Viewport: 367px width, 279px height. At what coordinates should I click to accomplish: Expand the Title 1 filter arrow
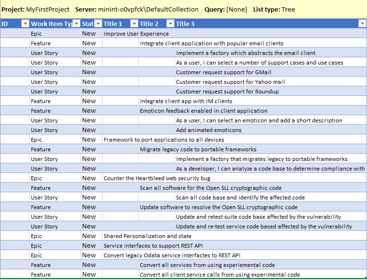point(134,24)
